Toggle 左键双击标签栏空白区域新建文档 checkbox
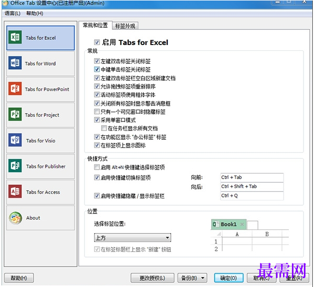Image resolution: width=316 pixels, height=287 pixels. [x=97, y=78]
